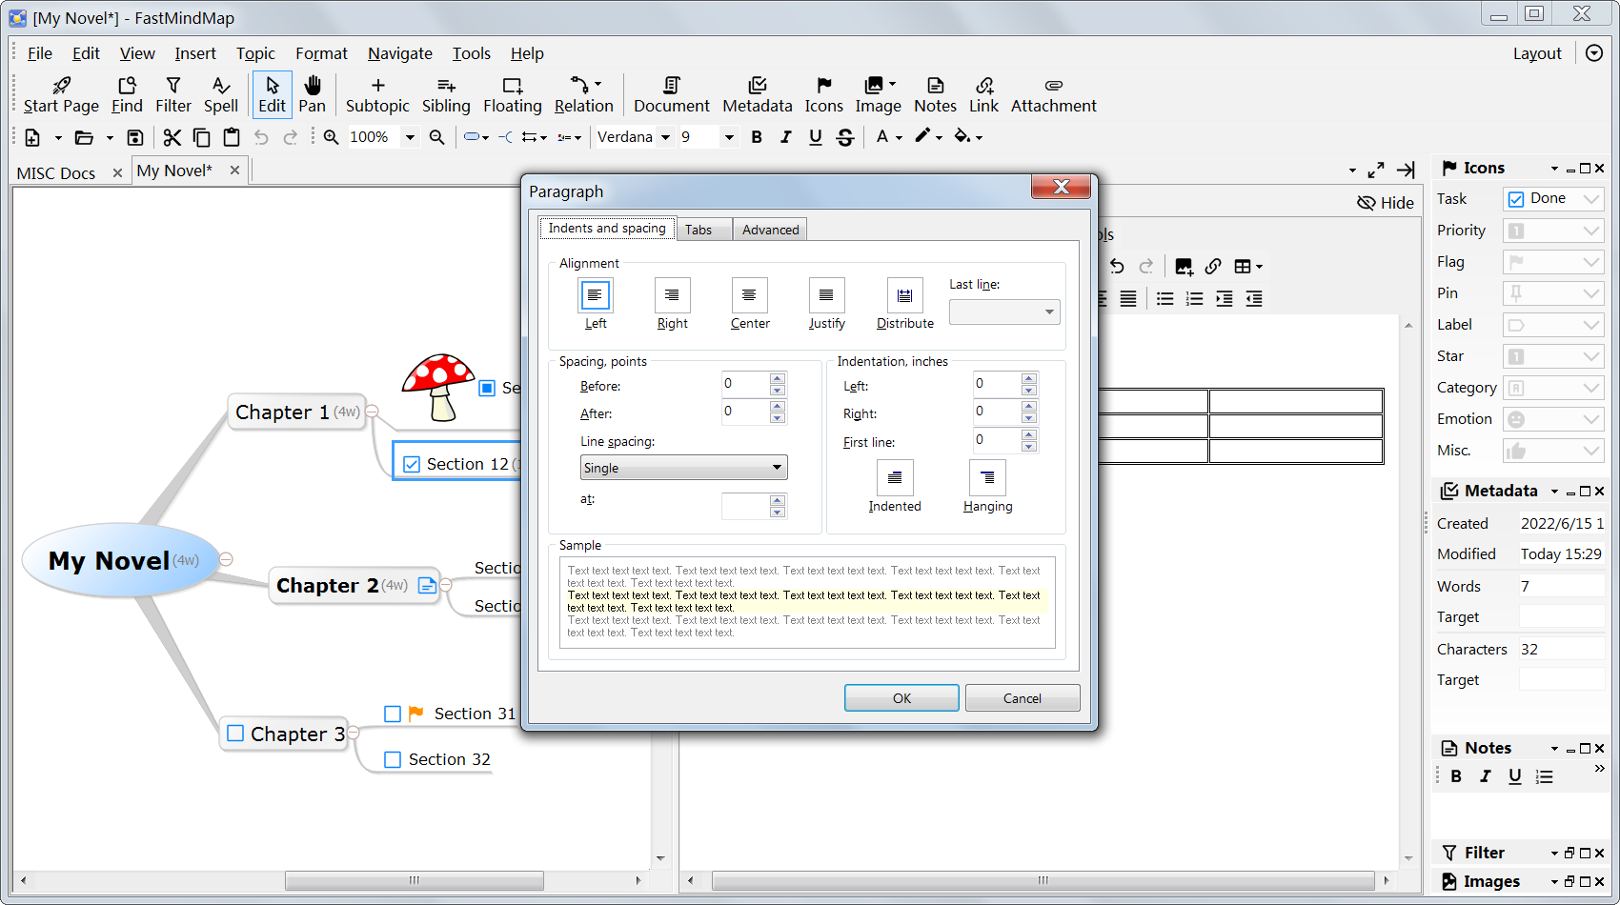Confirm Paragraph dialog with OK

pyautogui.click(x=901, y=698)
